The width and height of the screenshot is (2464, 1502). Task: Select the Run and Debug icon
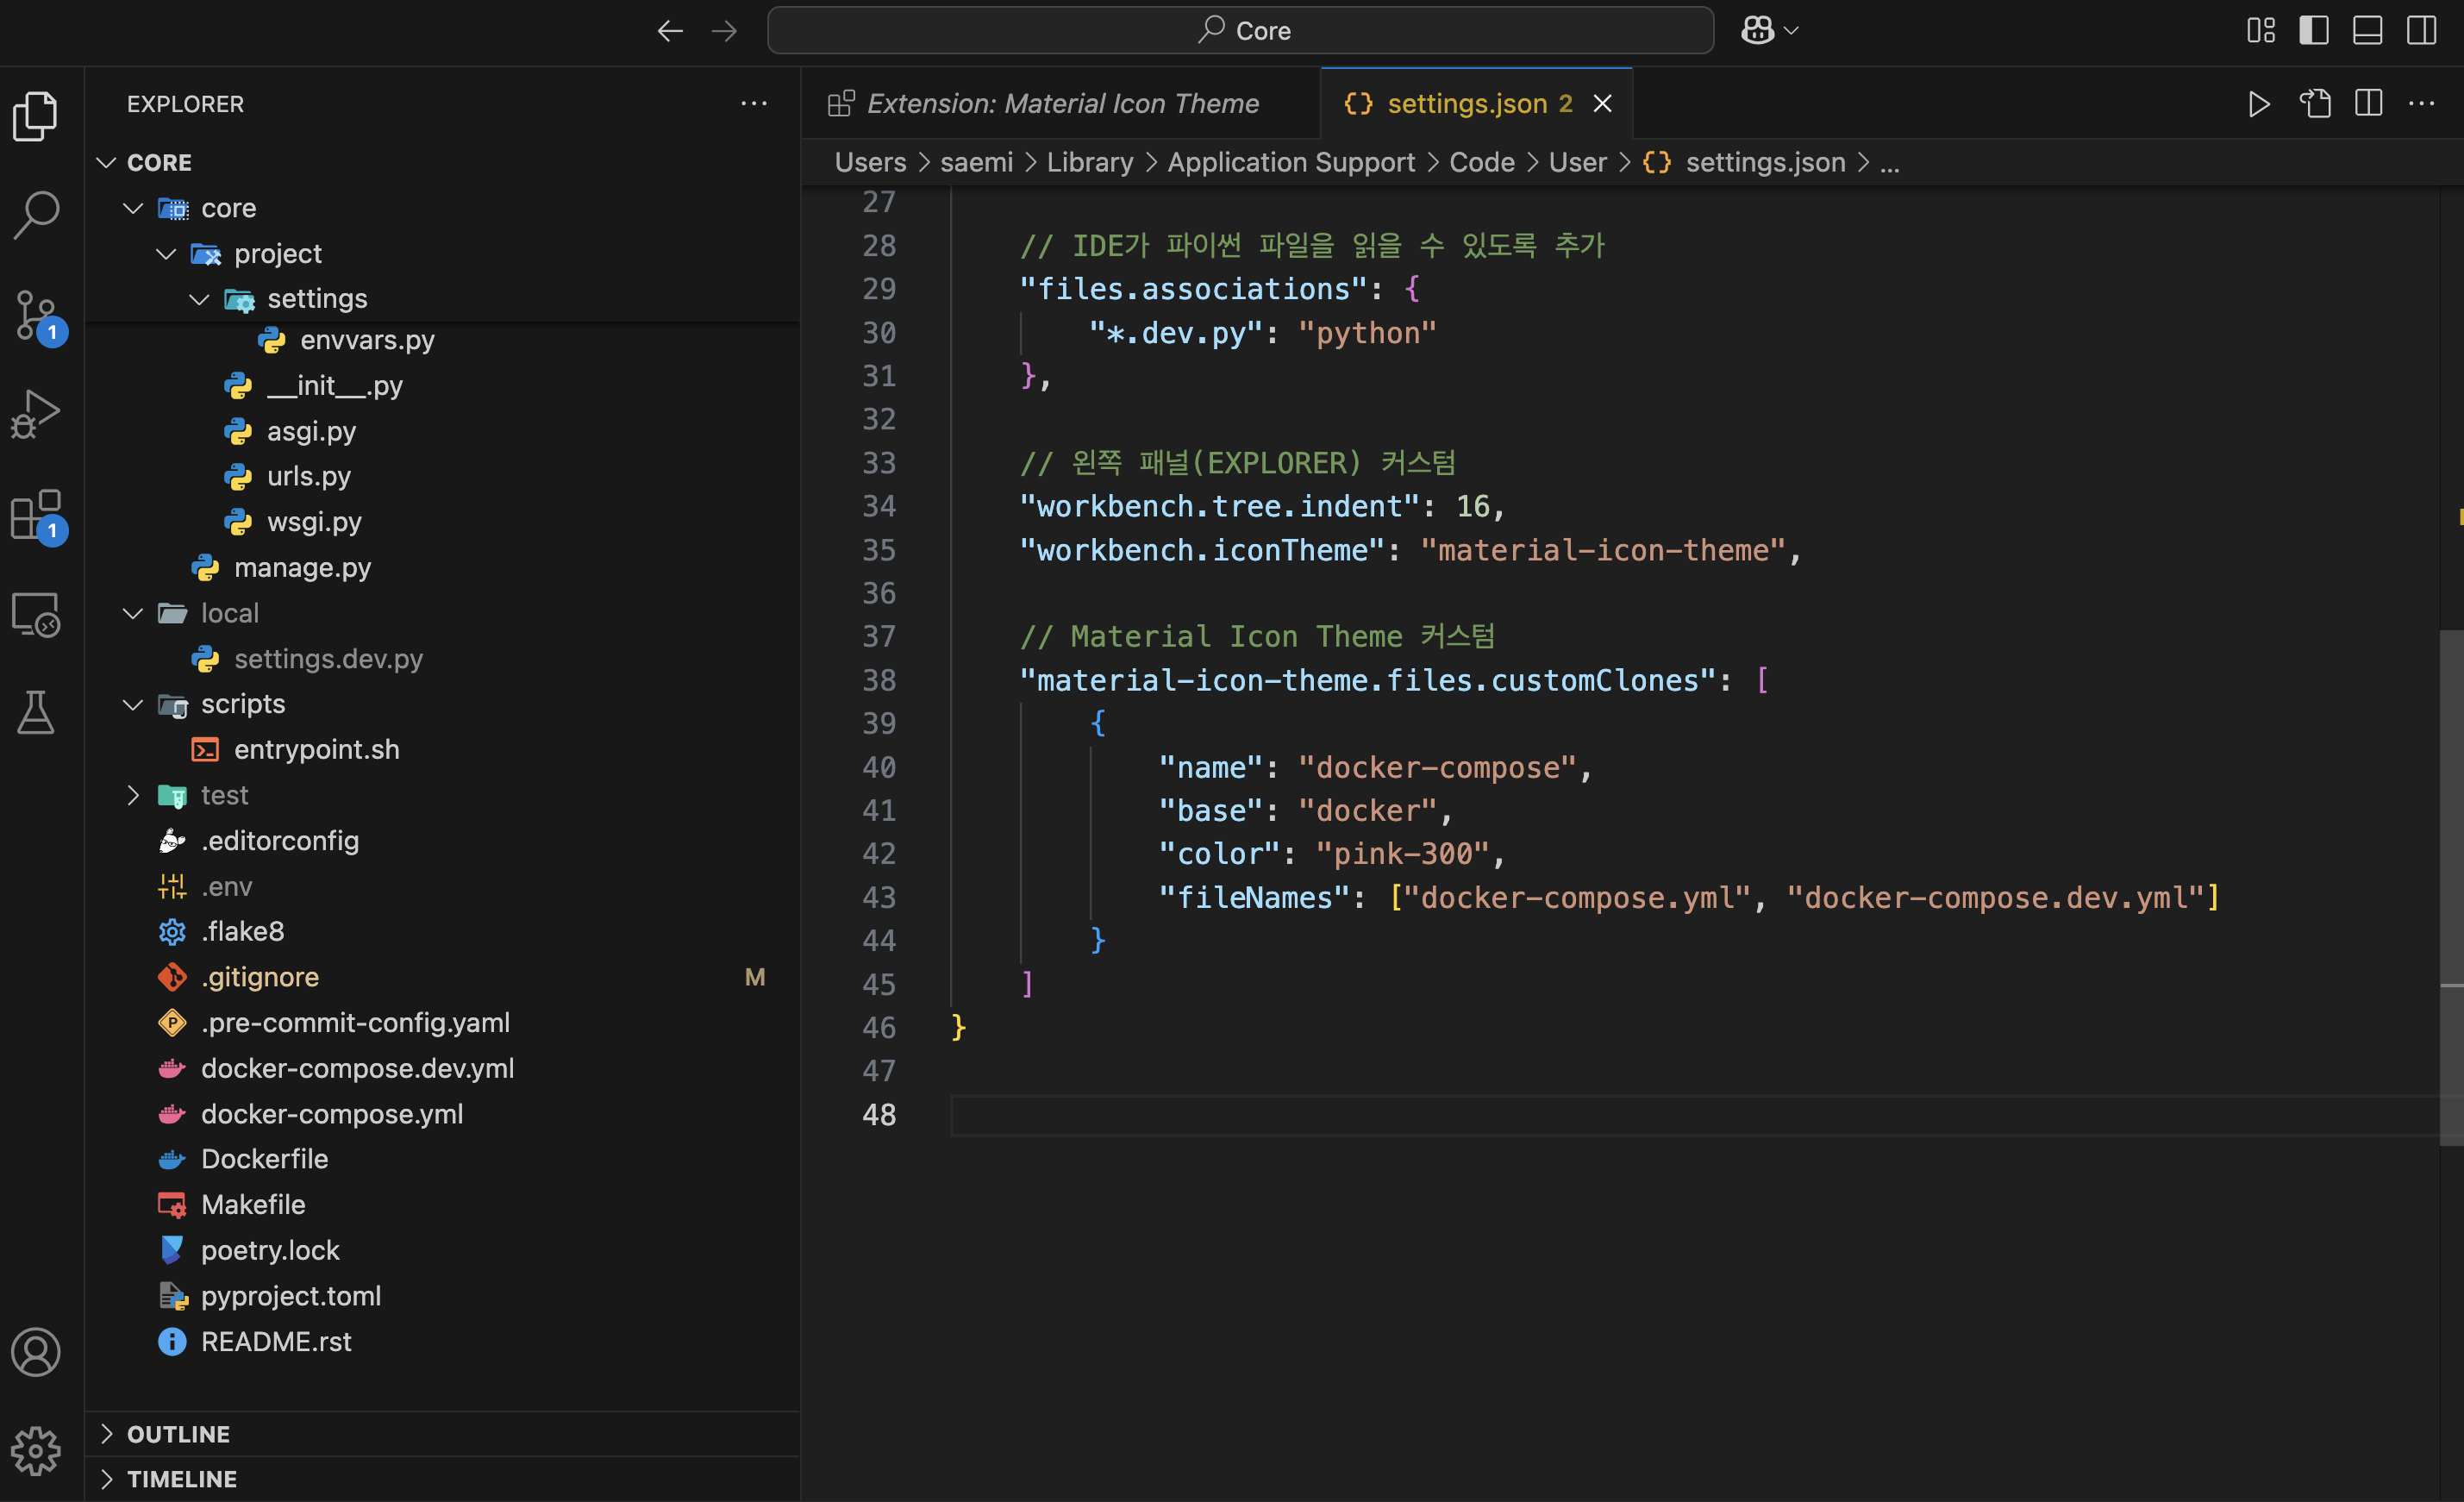click(x=37, y=412)
